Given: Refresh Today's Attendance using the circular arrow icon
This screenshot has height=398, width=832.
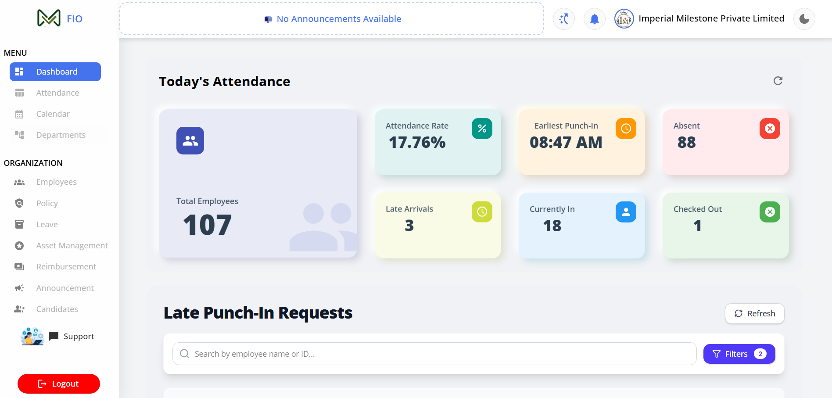Looking at the screenshot, I should click(x=778, y=81).
